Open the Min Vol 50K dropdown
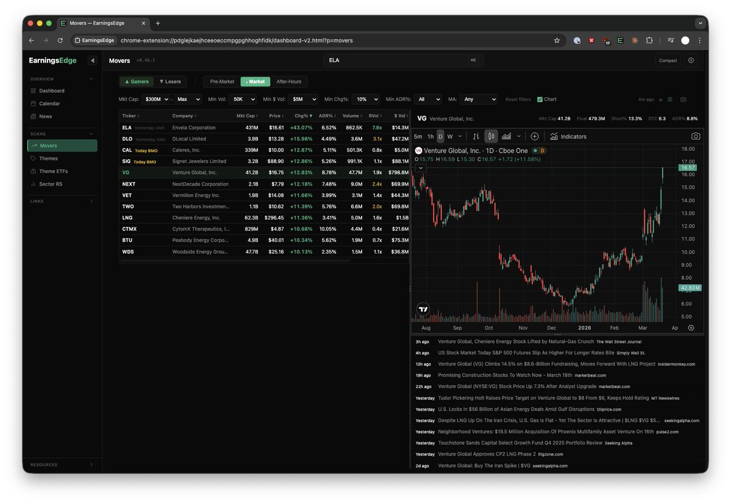The height and width of the screenshot is (503, 731). point(243,99)
